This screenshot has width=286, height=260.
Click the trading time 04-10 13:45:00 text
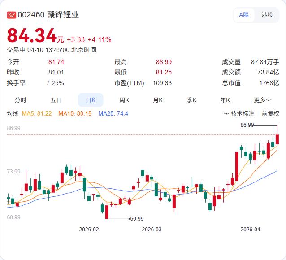[48, 50]
